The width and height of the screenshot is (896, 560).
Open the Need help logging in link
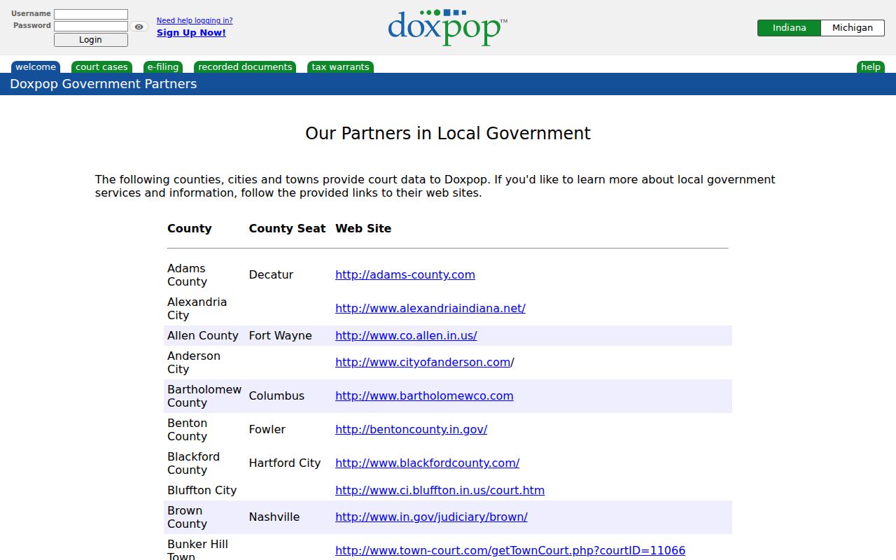click(195, 21)
